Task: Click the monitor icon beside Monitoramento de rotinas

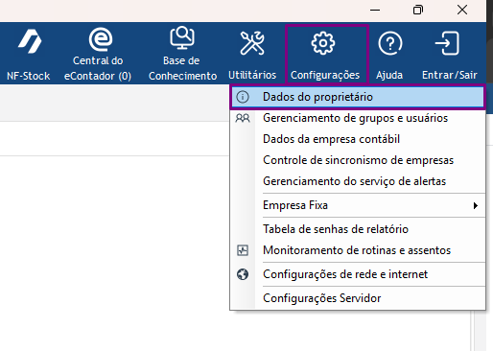Action: point(243,250)
